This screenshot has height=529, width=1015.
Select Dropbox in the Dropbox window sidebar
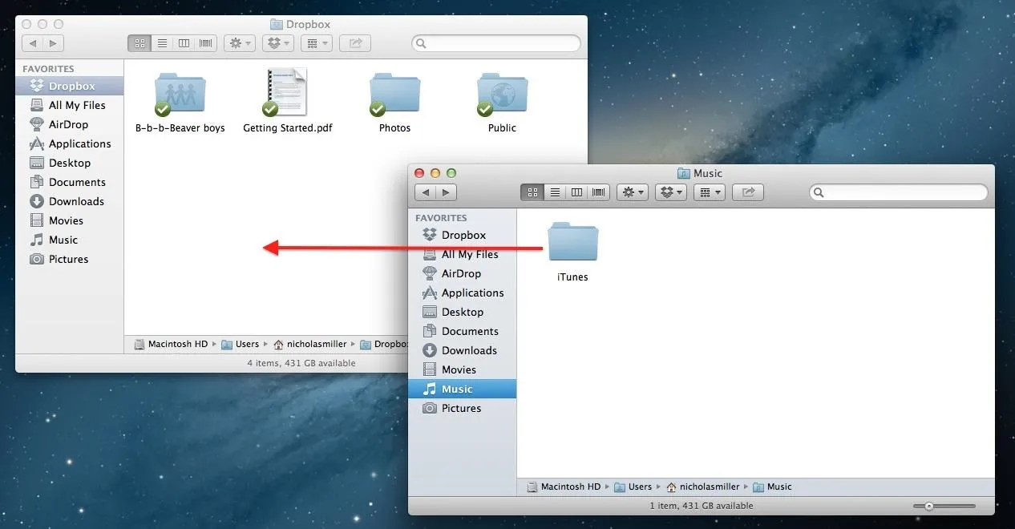70,86
